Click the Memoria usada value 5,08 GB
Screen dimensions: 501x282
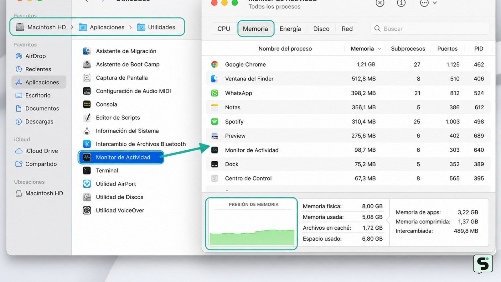click(372, 217)
